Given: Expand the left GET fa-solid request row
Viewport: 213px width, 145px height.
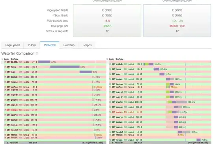Looking at the screenshot, I should 5,130.
